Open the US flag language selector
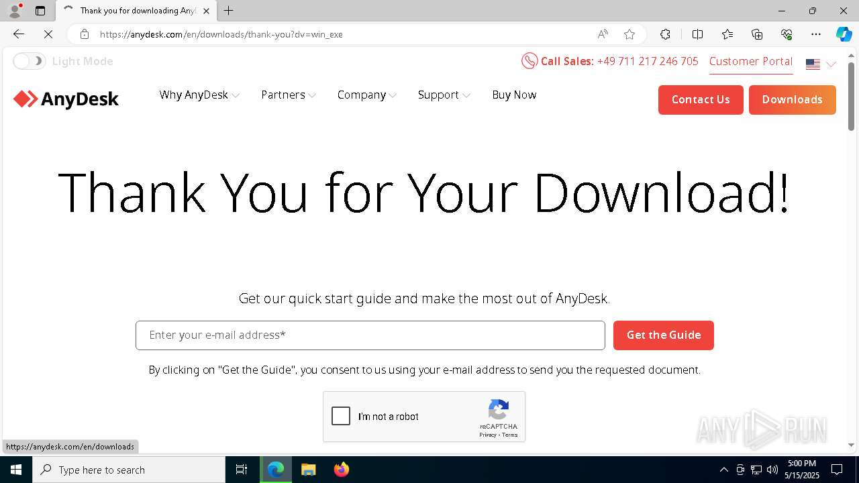 click(x=821, y=64)
